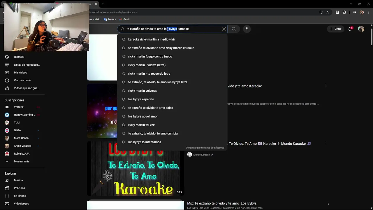Open Vídeos que me gustan

coord(22,88)
